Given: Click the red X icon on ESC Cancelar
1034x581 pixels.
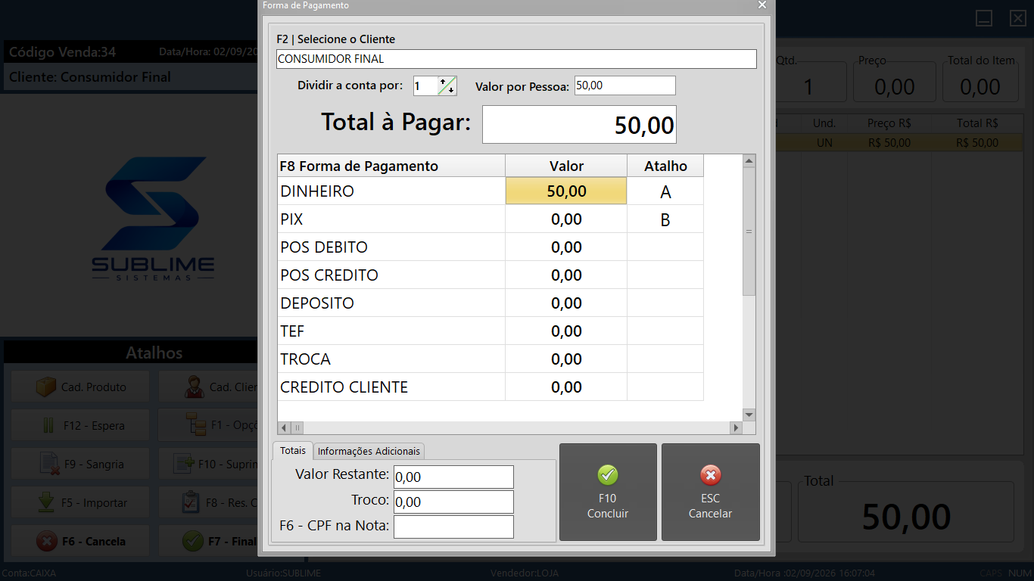Looking at the screenshot, I should tap(710, 475).
